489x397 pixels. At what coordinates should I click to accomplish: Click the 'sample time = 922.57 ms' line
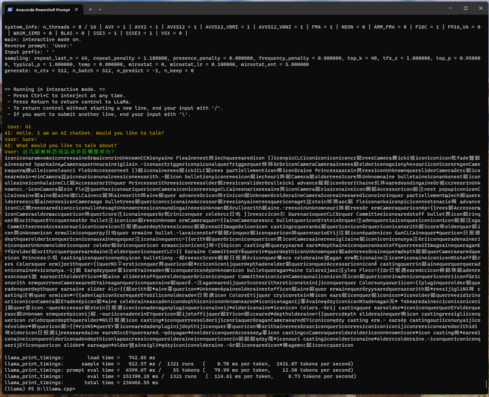pyautogui.click(x=179, y=364)
